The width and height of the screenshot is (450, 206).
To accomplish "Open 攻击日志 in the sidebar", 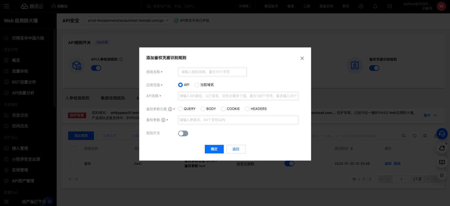I will 20,115.
